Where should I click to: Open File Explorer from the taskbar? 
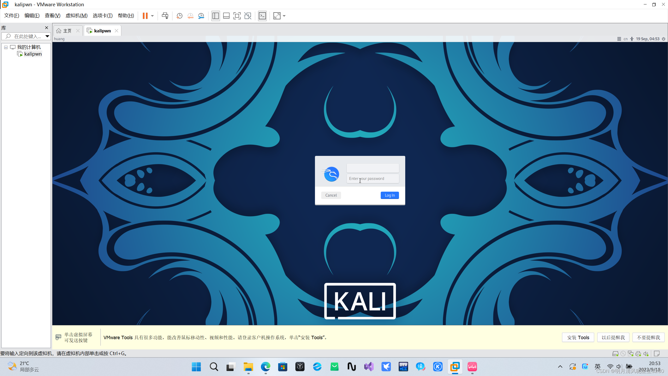tap(248, 367)
